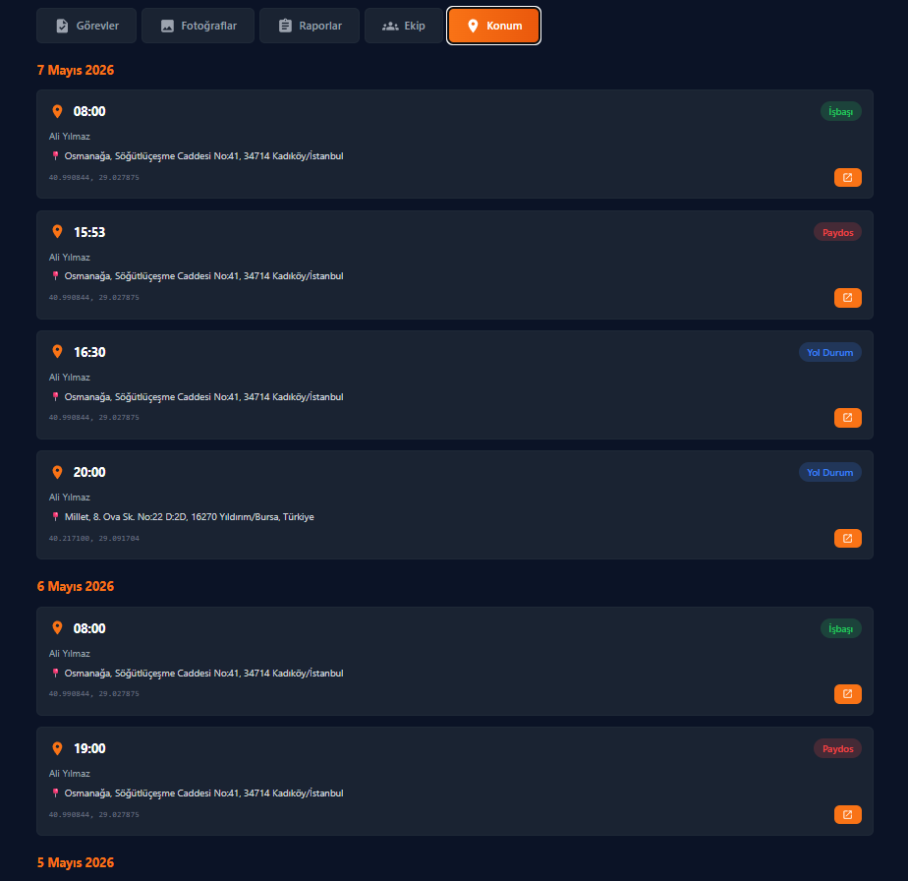
Task: Click the 6 Mayıs 2026 date heading
Action: [x=76, y=587]
